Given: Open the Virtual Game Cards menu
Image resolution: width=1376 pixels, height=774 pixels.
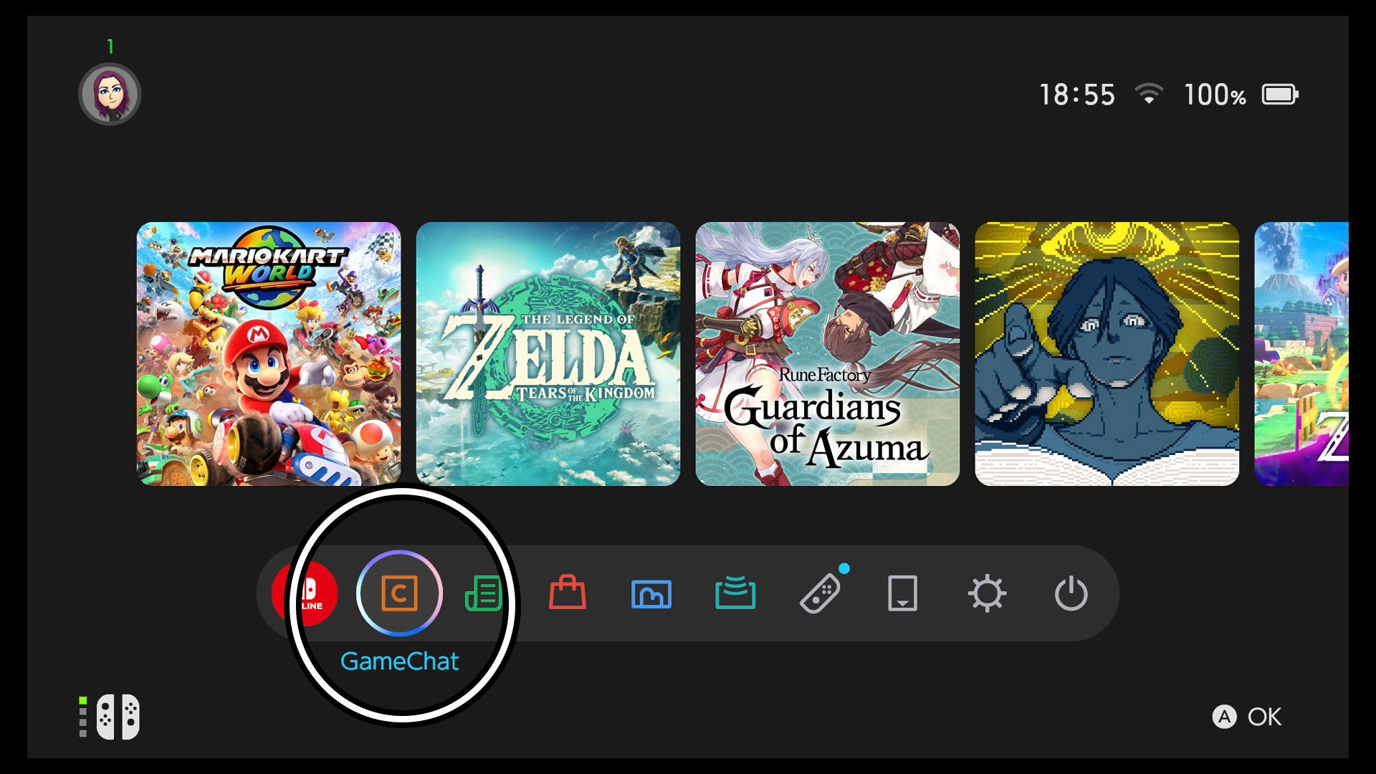Looking at the screenshot, I should click(x=735, y=593).
